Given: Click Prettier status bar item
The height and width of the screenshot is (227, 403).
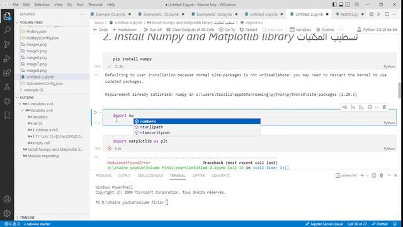Looking at the screenshot, I should click(380, 224).
